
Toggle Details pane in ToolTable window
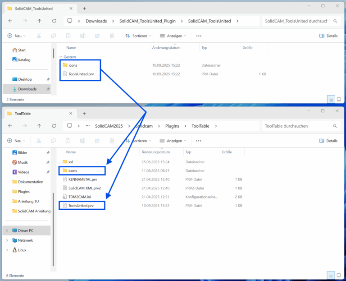[328, 141]
